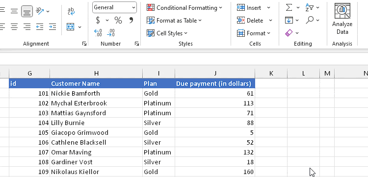Image resolution: width=368 pixels, height=177 pixels.
Task: Open the General number format dropdown
Action: [x=114, y=7]
